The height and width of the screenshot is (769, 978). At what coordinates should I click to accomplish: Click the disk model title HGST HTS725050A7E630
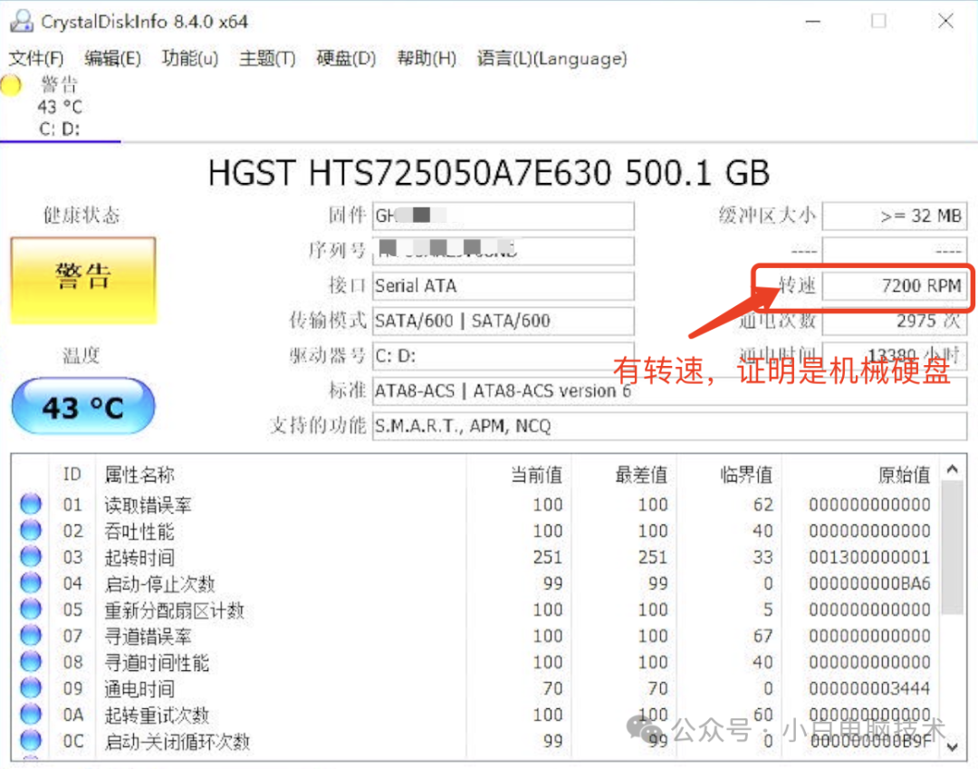click(x=488, y=173)
